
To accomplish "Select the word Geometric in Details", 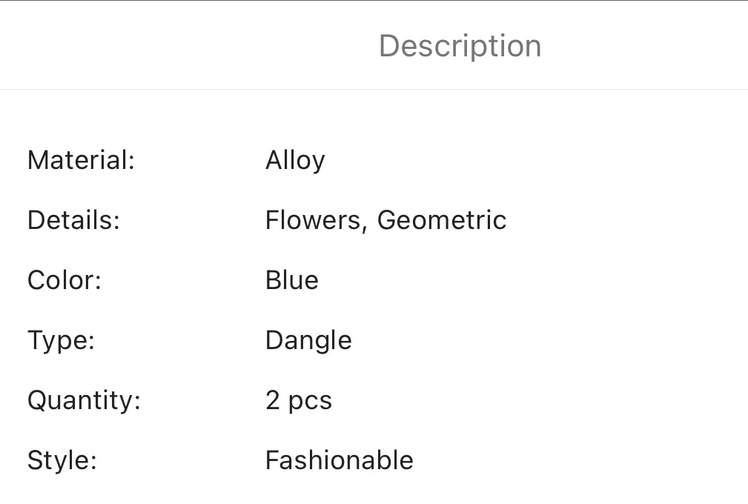I will [442, 220].
